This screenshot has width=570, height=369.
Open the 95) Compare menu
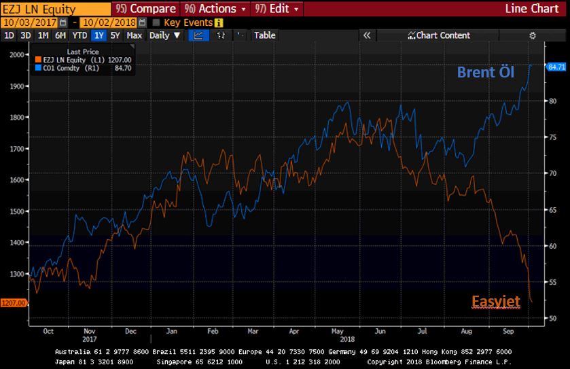pyautogui.click(x=146, y=8)
